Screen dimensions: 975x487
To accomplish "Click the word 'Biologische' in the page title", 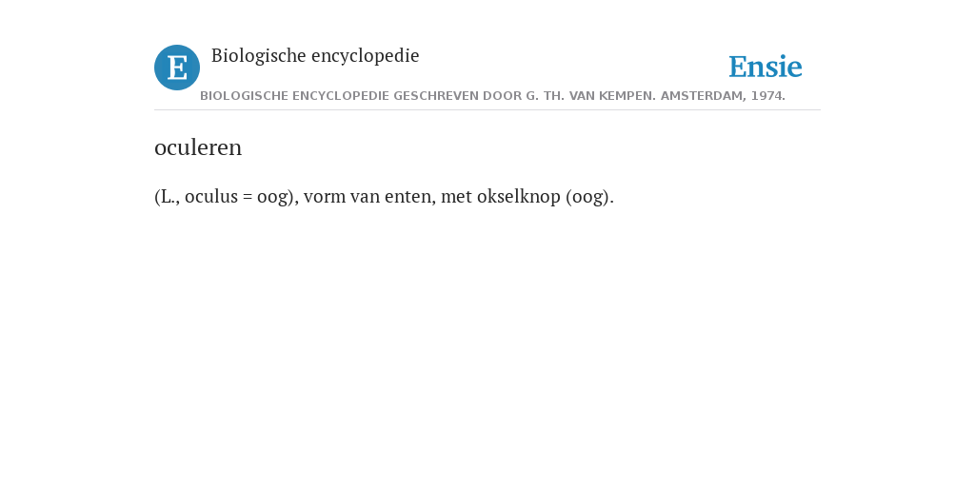I will pos(259,56).
